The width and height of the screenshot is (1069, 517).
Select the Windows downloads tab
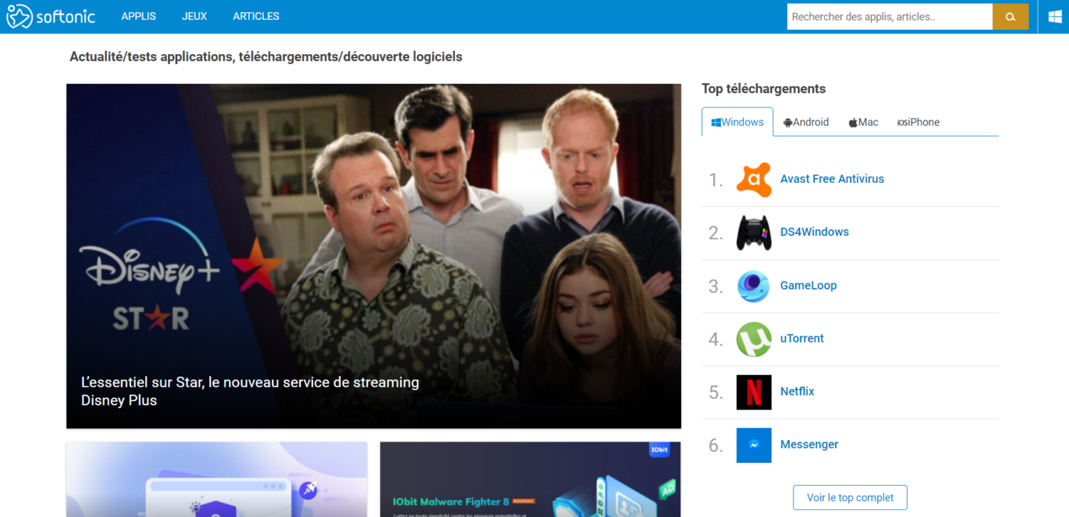pyautogui.click(x=738, y=122)
